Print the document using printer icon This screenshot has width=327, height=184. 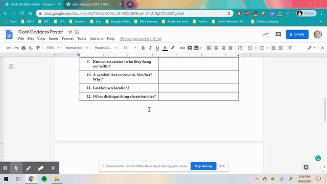(x=24, y=48)
